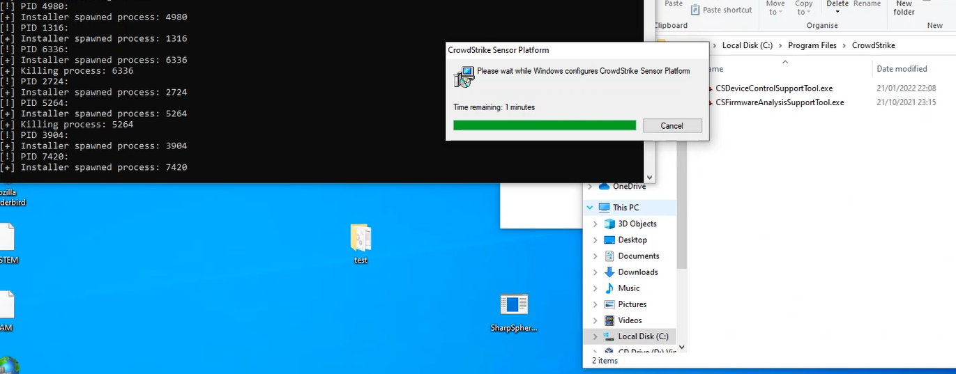956x374 pixels.
Task: Click navigation pane scrollbar down arrow
Action: (x=681, y=346)
